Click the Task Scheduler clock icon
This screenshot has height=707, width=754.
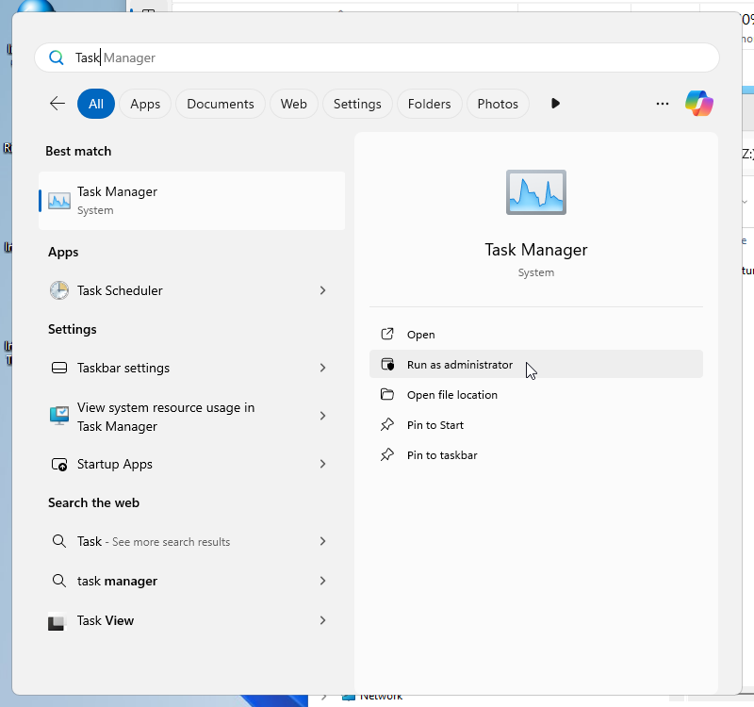pyautogui.click(x=59, y=290)
